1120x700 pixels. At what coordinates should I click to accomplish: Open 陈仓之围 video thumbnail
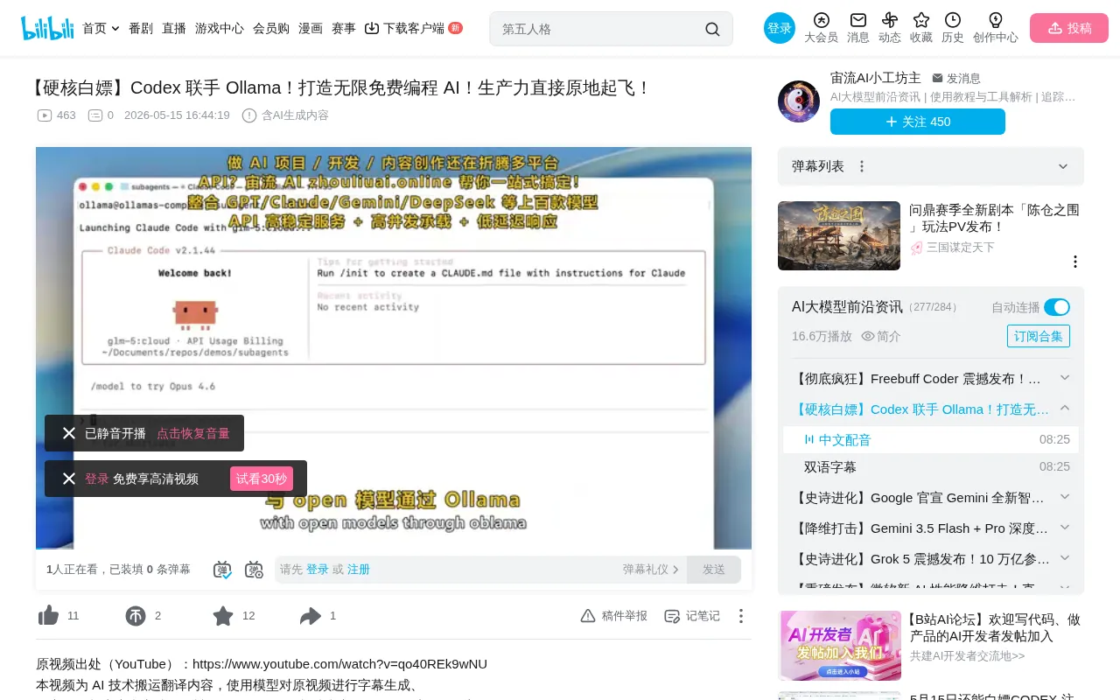click(x=839, y=235)
